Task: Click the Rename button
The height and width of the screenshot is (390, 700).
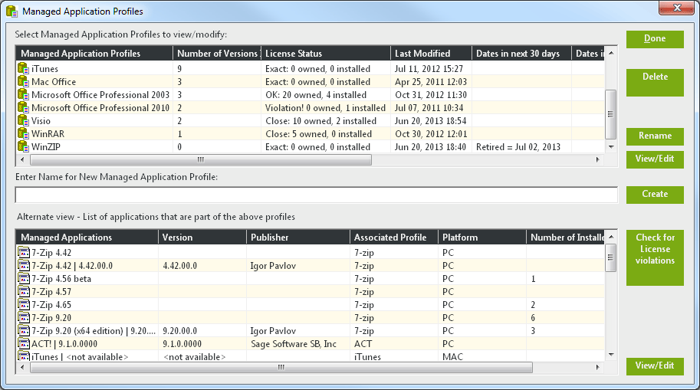Action: pyautogui.click(x=655, y=136)
